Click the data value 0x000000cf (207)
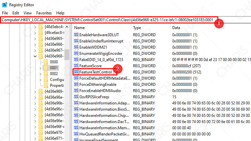The image size is (251, 141). pyautogui.click(x=186, y=66)
